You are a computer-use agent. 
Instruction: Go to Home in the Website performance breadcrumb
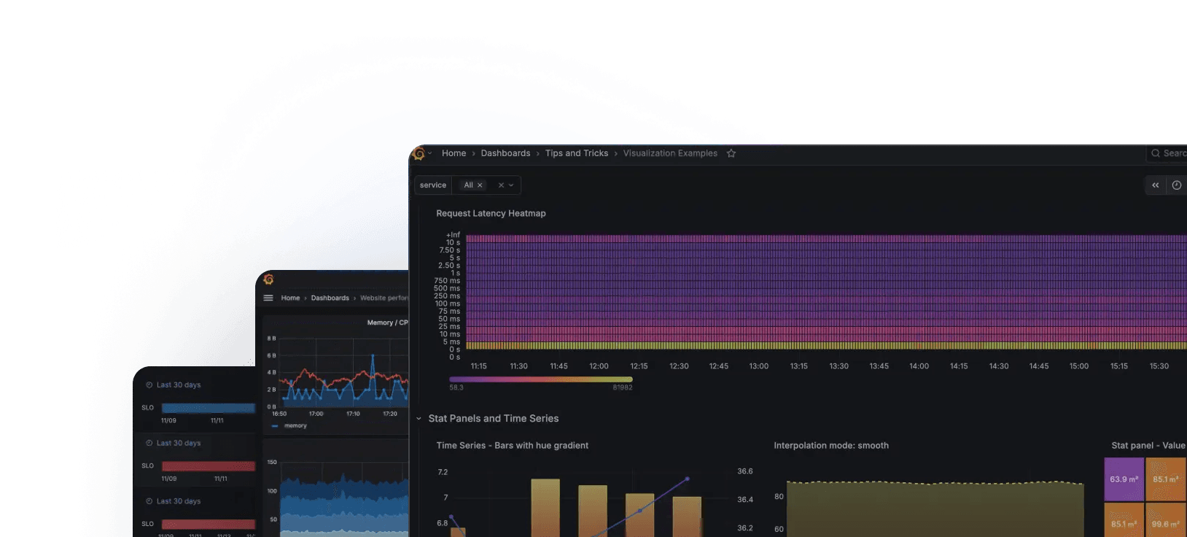pyautogui.click(x=290, y=298)
